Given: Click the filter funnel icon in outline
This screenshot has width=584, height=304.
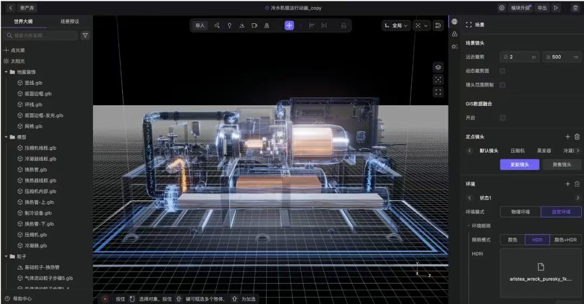Looking at the screenshot, I should tap(85, 35).
